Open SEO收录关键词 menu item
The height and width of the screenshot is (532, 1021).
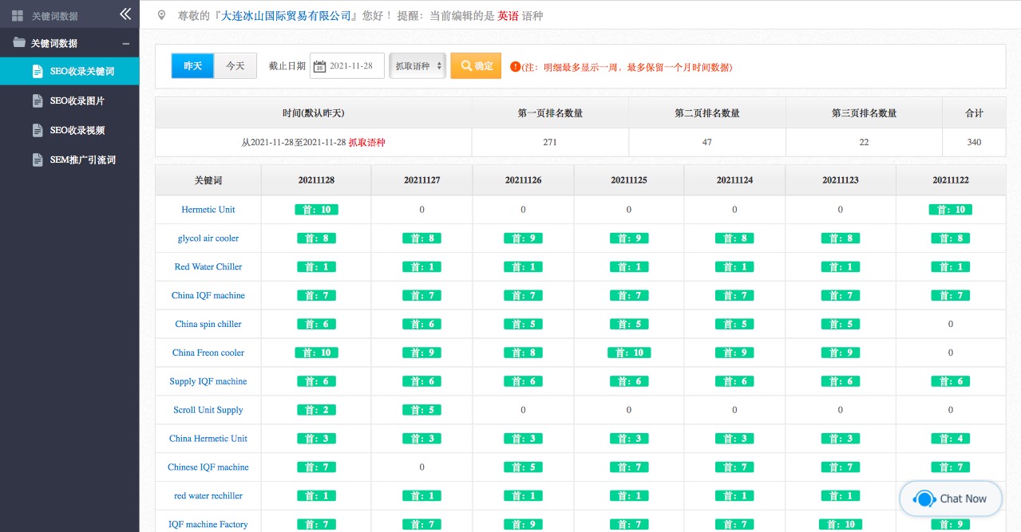click(x=69, y=71)
